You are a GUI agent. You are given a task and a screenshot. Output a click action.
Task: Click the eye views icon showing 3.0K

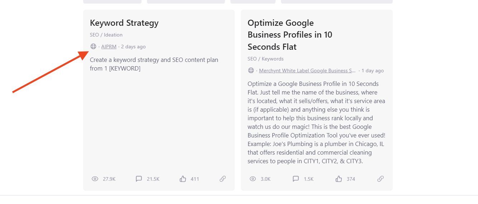[x=253, y=179]
